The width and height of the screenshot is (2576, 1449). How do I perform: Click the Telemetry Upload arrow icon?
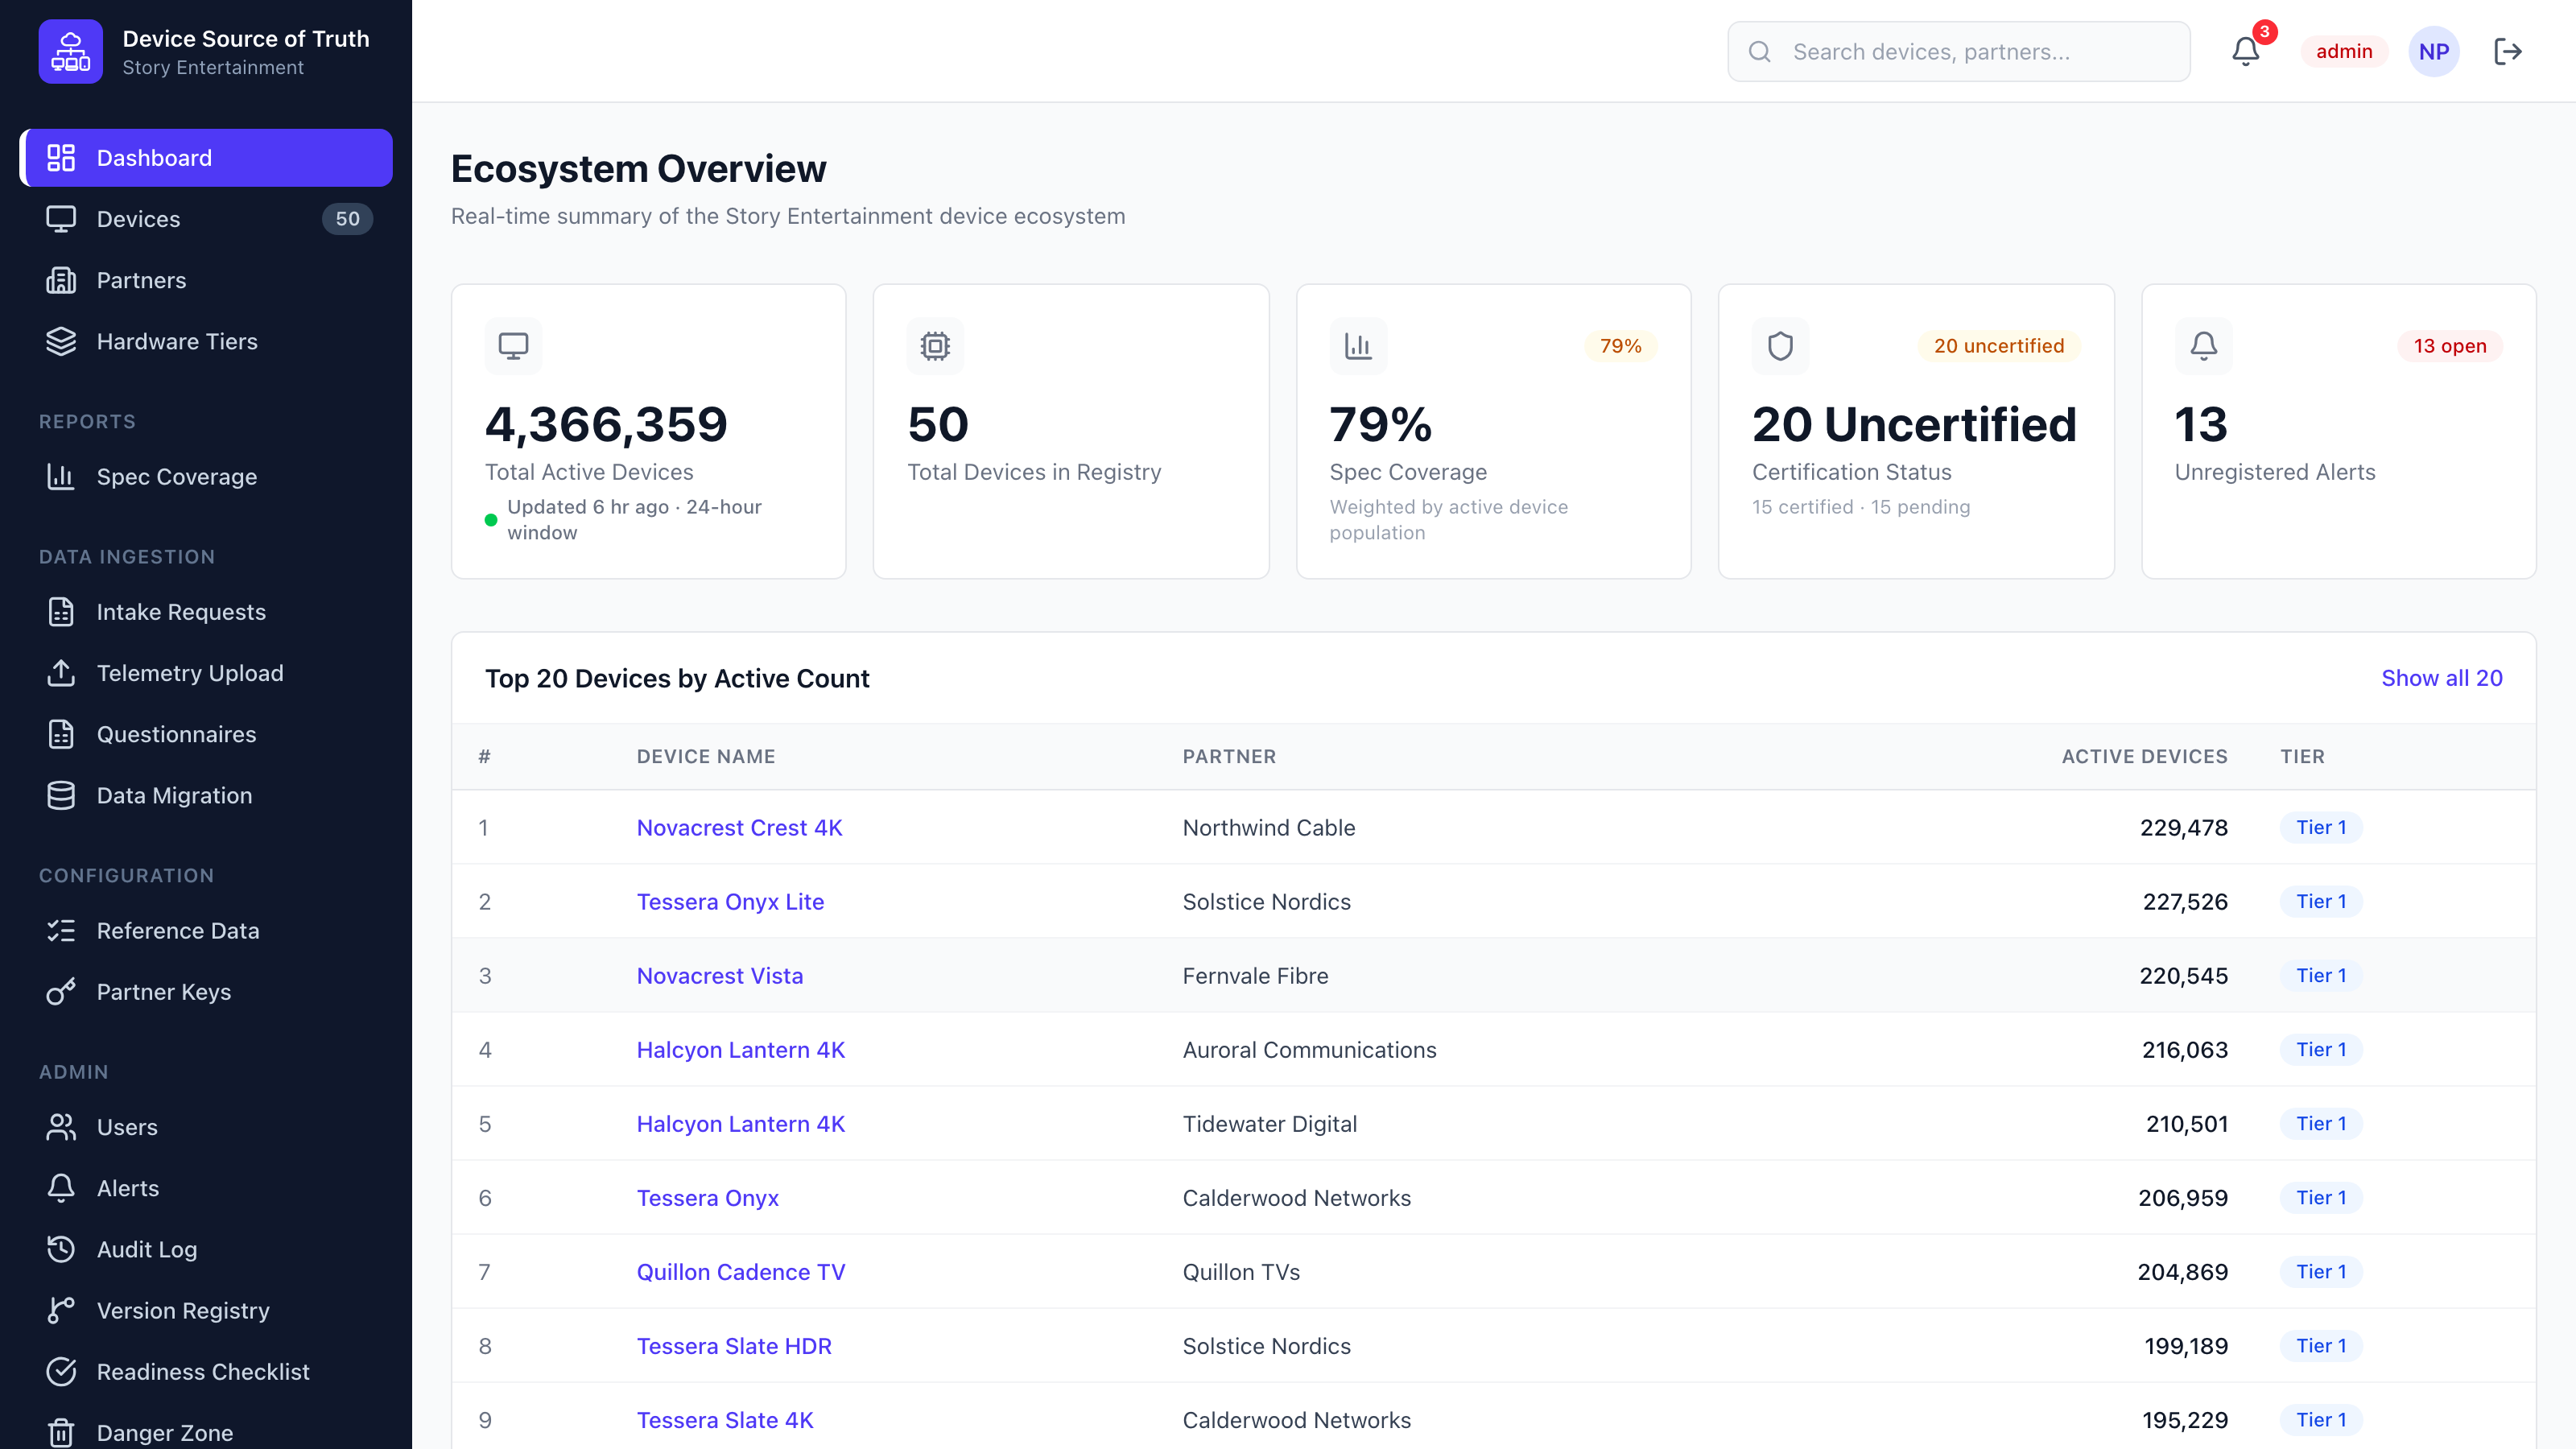click(x=61, y=673)
